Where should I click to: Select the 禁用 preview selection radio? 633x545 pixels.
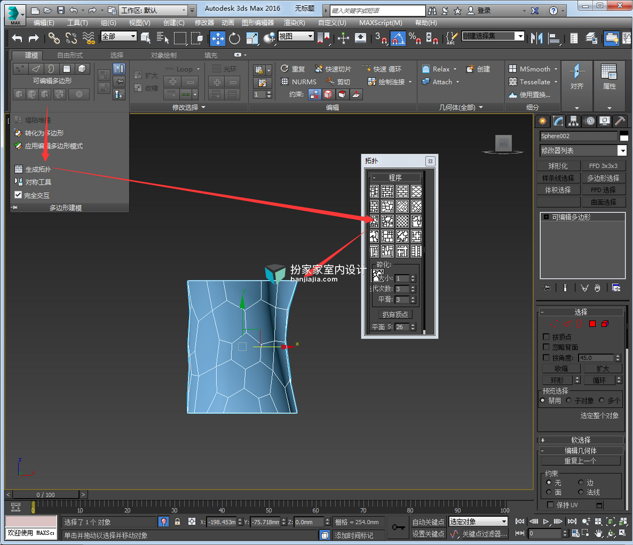543,400
